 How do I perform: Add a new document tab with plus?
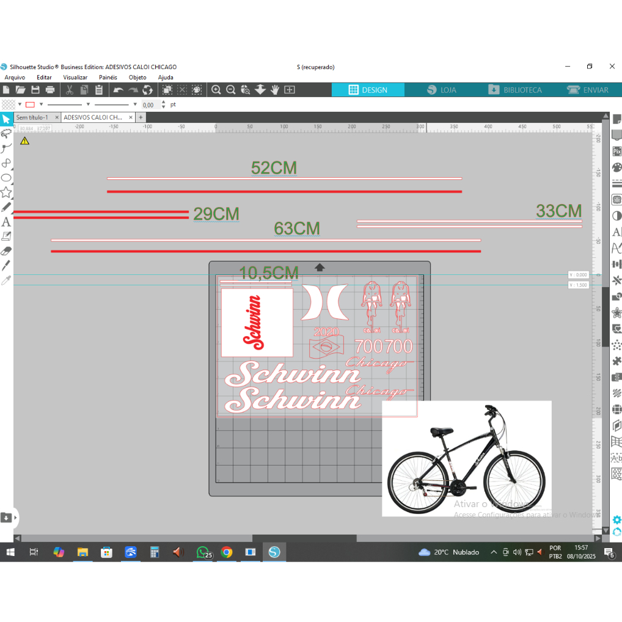141,117
